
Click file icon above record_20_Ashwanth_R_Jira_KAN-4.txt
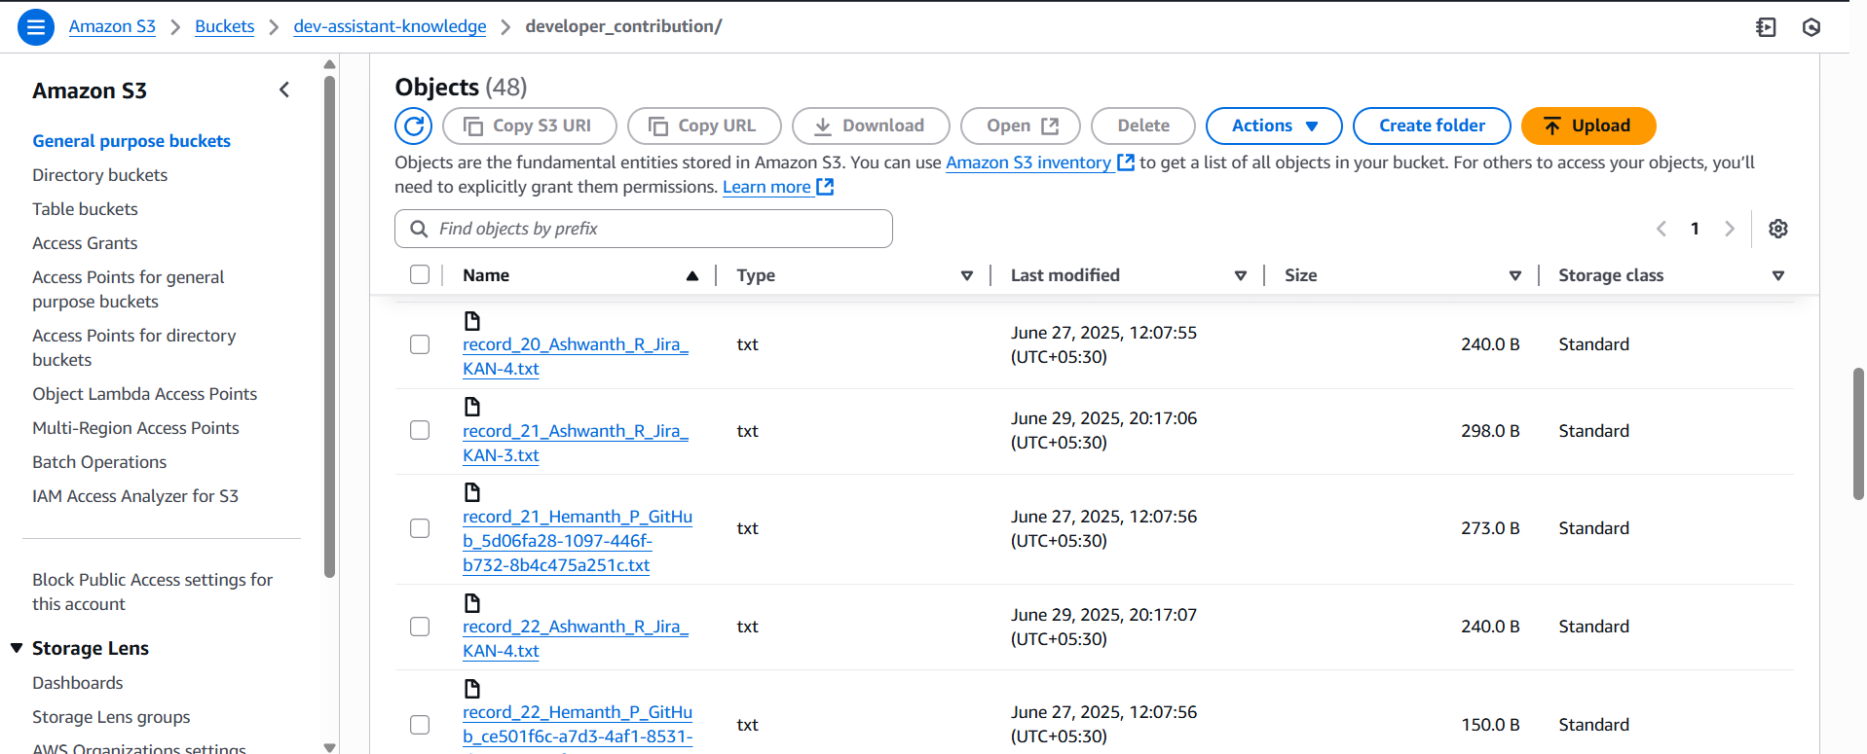(x=472, y=320)
